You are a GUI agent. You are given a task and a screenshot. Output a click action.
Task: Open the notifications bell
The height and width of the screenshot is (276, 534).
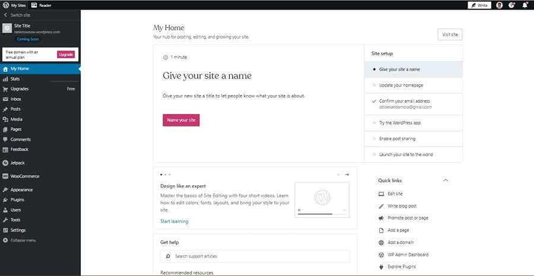tap(525, 5)
